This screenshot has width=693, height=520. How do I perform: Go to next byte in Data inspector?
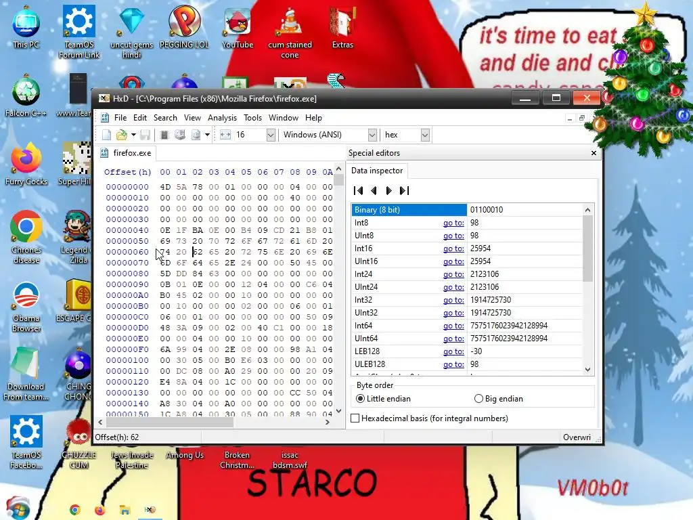tap(388, 190)
